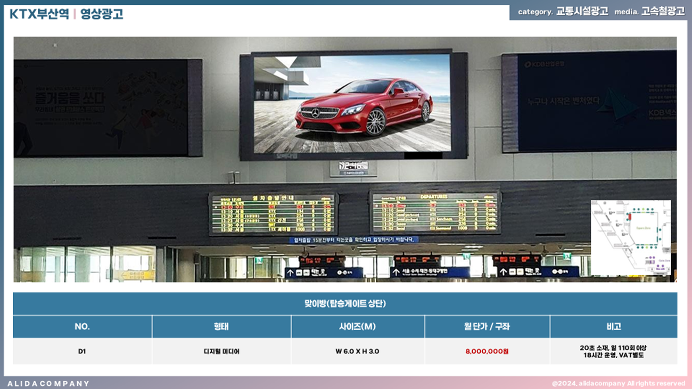Click the 사이즈(M) column header
Image resolution: width=692 pixels, height=389 pixels.
[x=358, y=327]
